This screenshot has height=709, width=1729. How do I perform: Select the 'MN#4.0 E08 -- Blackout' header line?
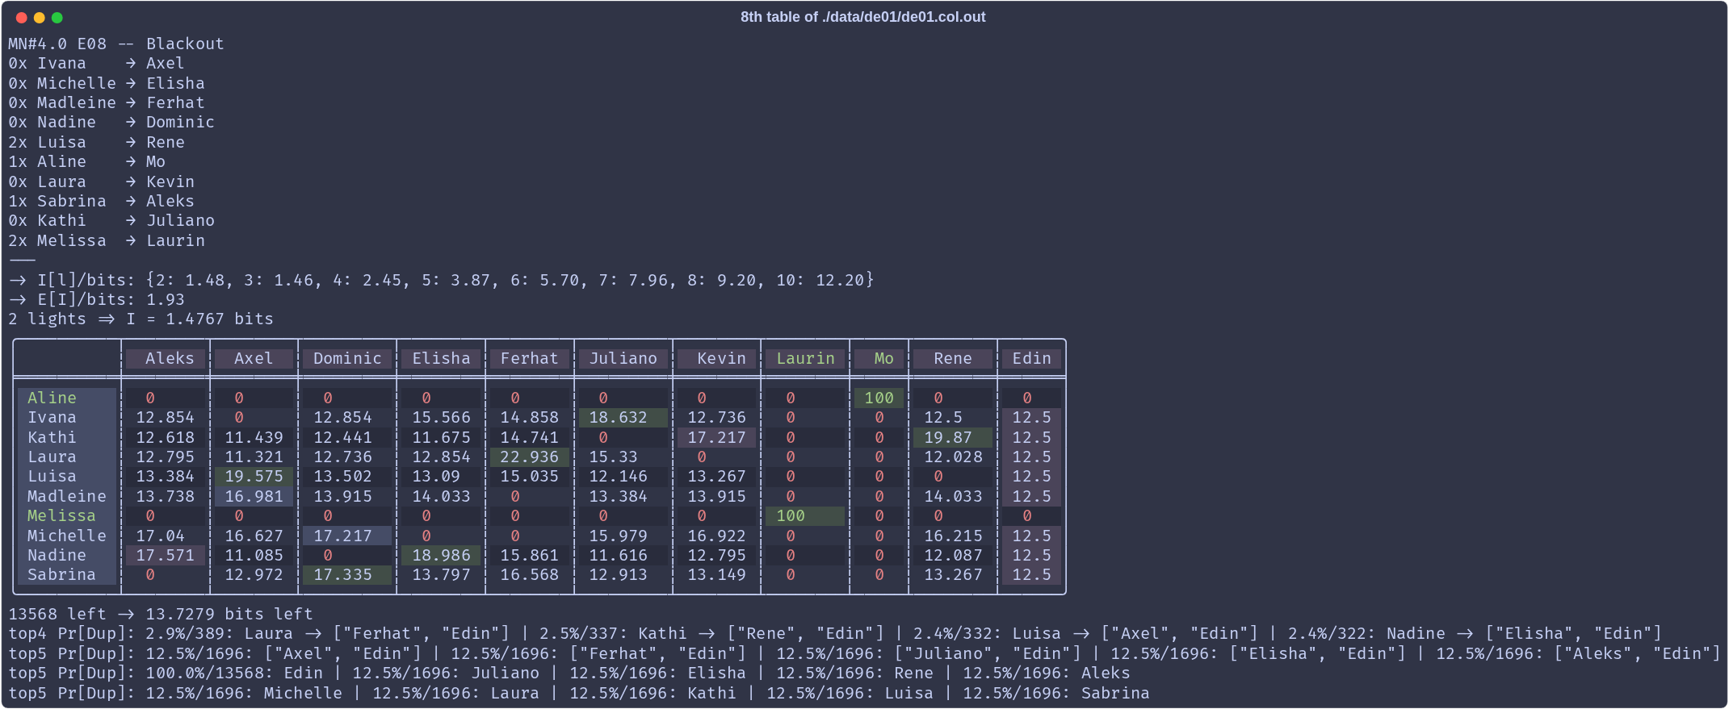pyautogui.click(x=116, y=44)
